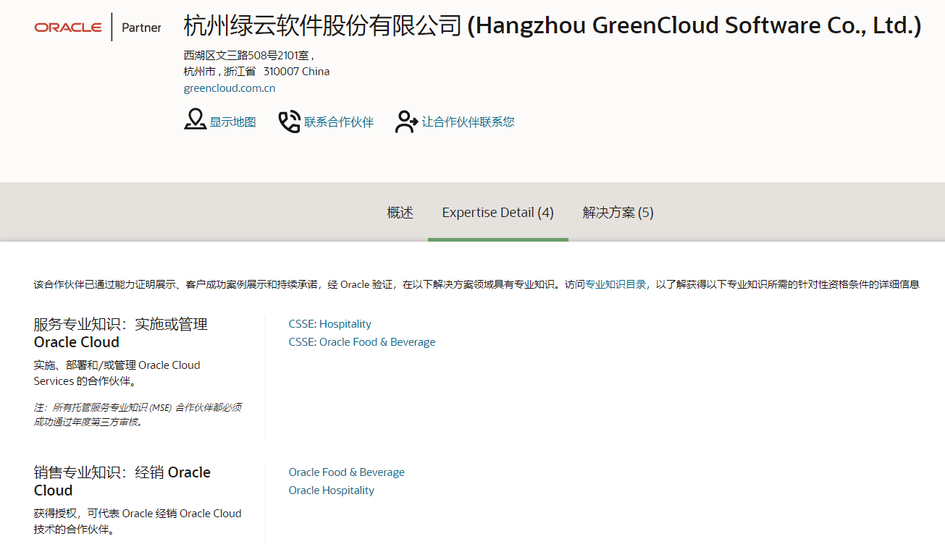Click the 销售专业知识 section heading
The height and width of the screenshot is (544, 945).
(x=122, y=481)
